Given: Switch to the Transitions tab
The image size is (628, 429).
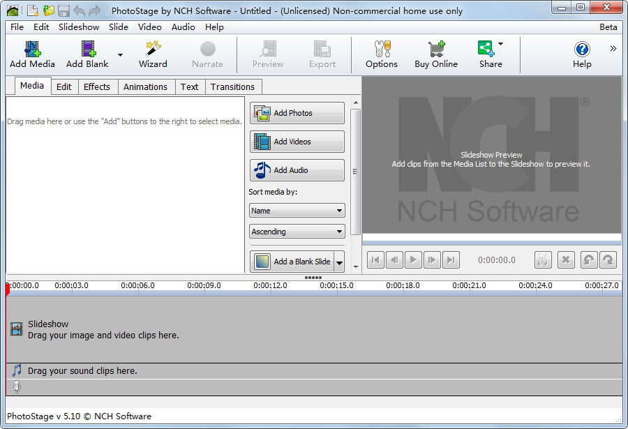Looking at the screenshot, I should (x=232, y=87).
